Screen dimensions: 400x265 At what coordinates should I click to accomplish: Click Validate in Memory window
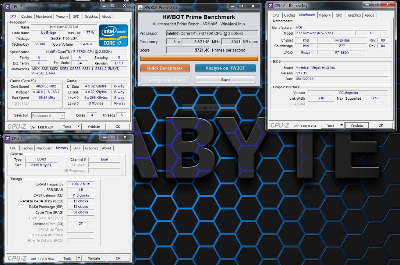pos(94,258)
